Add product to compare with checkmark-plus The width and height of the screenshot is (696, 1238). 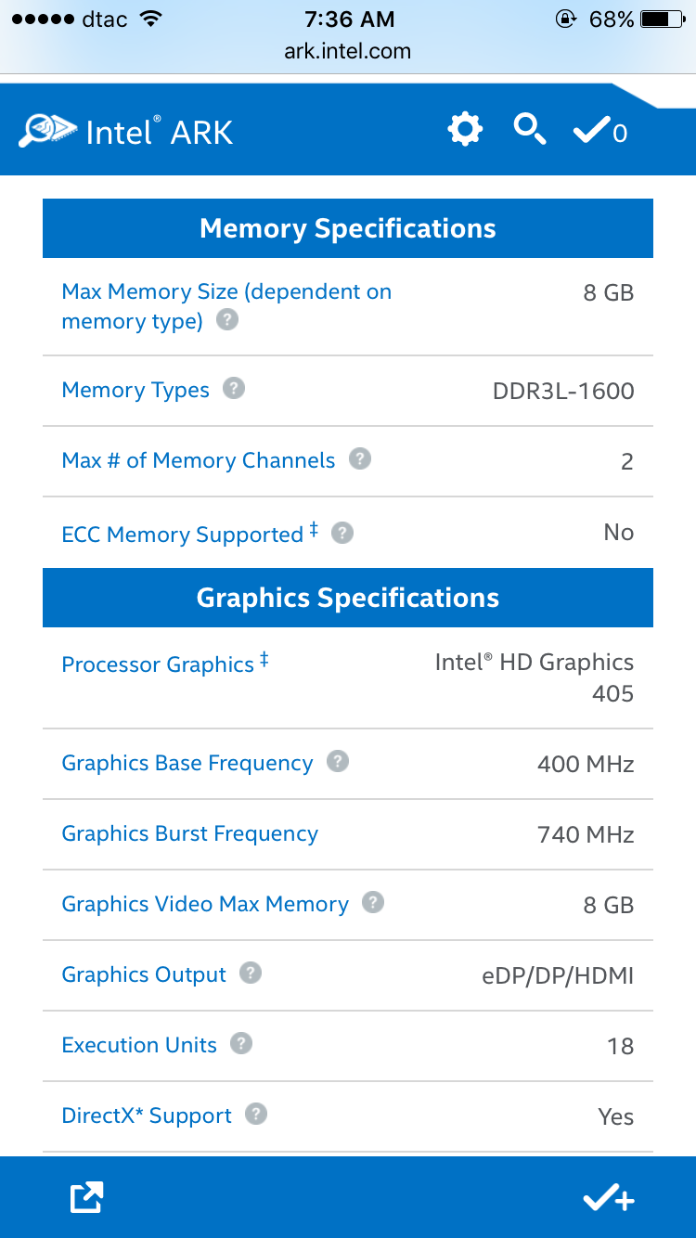point(608,1199)
